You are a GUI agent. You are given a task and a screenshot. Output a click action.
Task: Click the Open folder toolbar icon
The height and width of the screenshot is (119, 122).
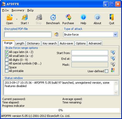pyautogui.click(x=10, y=17)
